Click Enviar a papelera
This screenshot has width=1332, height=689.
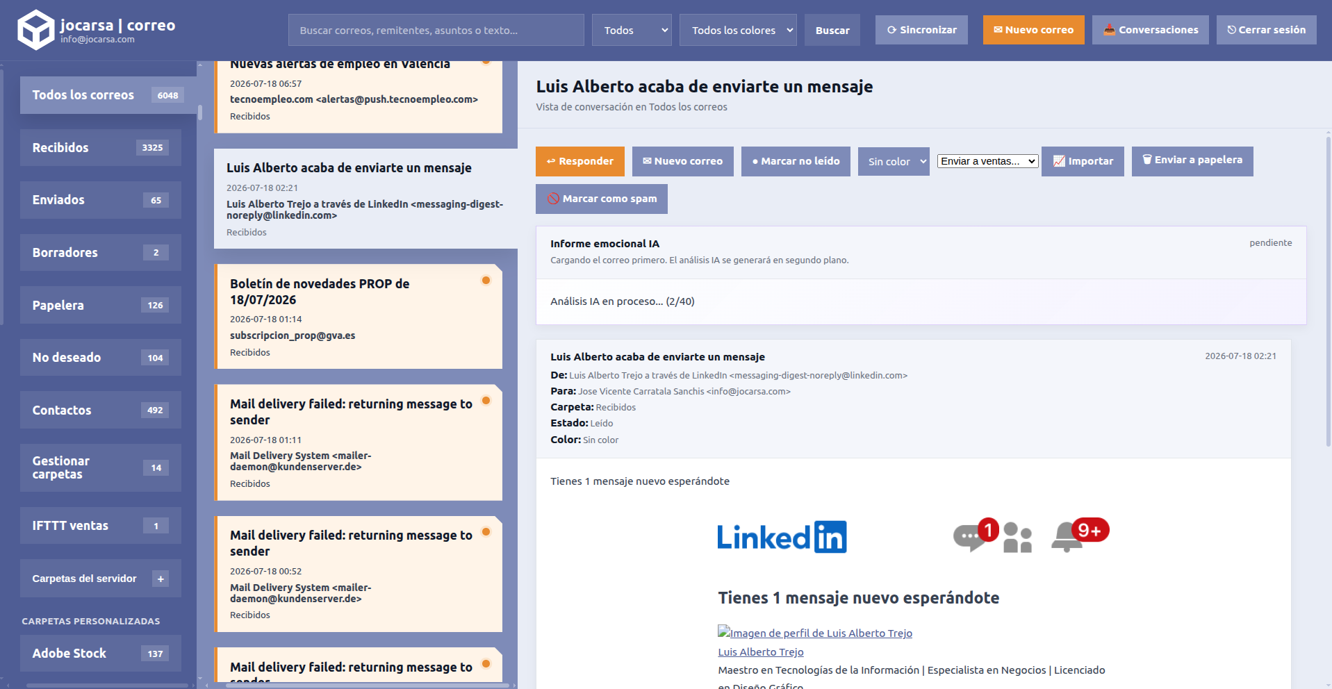coord(1192,161)
